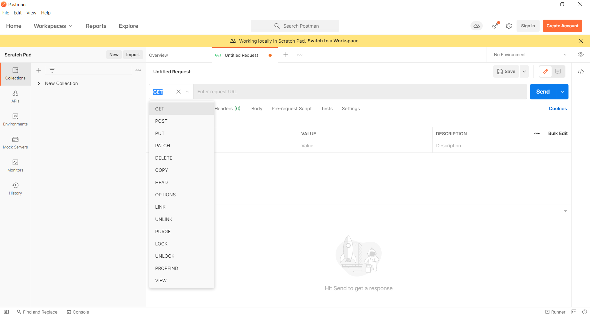Open the Mock Servers sidebar section

pyautogui.click(x=15, y=143)
